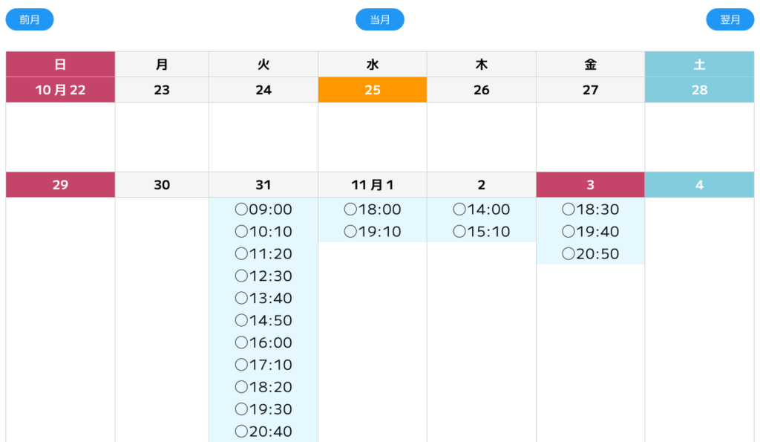Image resolution: width=760 pixels, height=442 pixels.
Task: Pick the 12:30 slot on Tuesday
Action: (x=263, y=276)
